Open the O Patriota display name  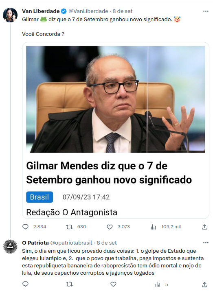pos(35,243)
